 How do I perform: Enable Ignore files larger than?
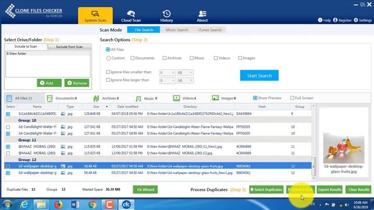(108, 80)
